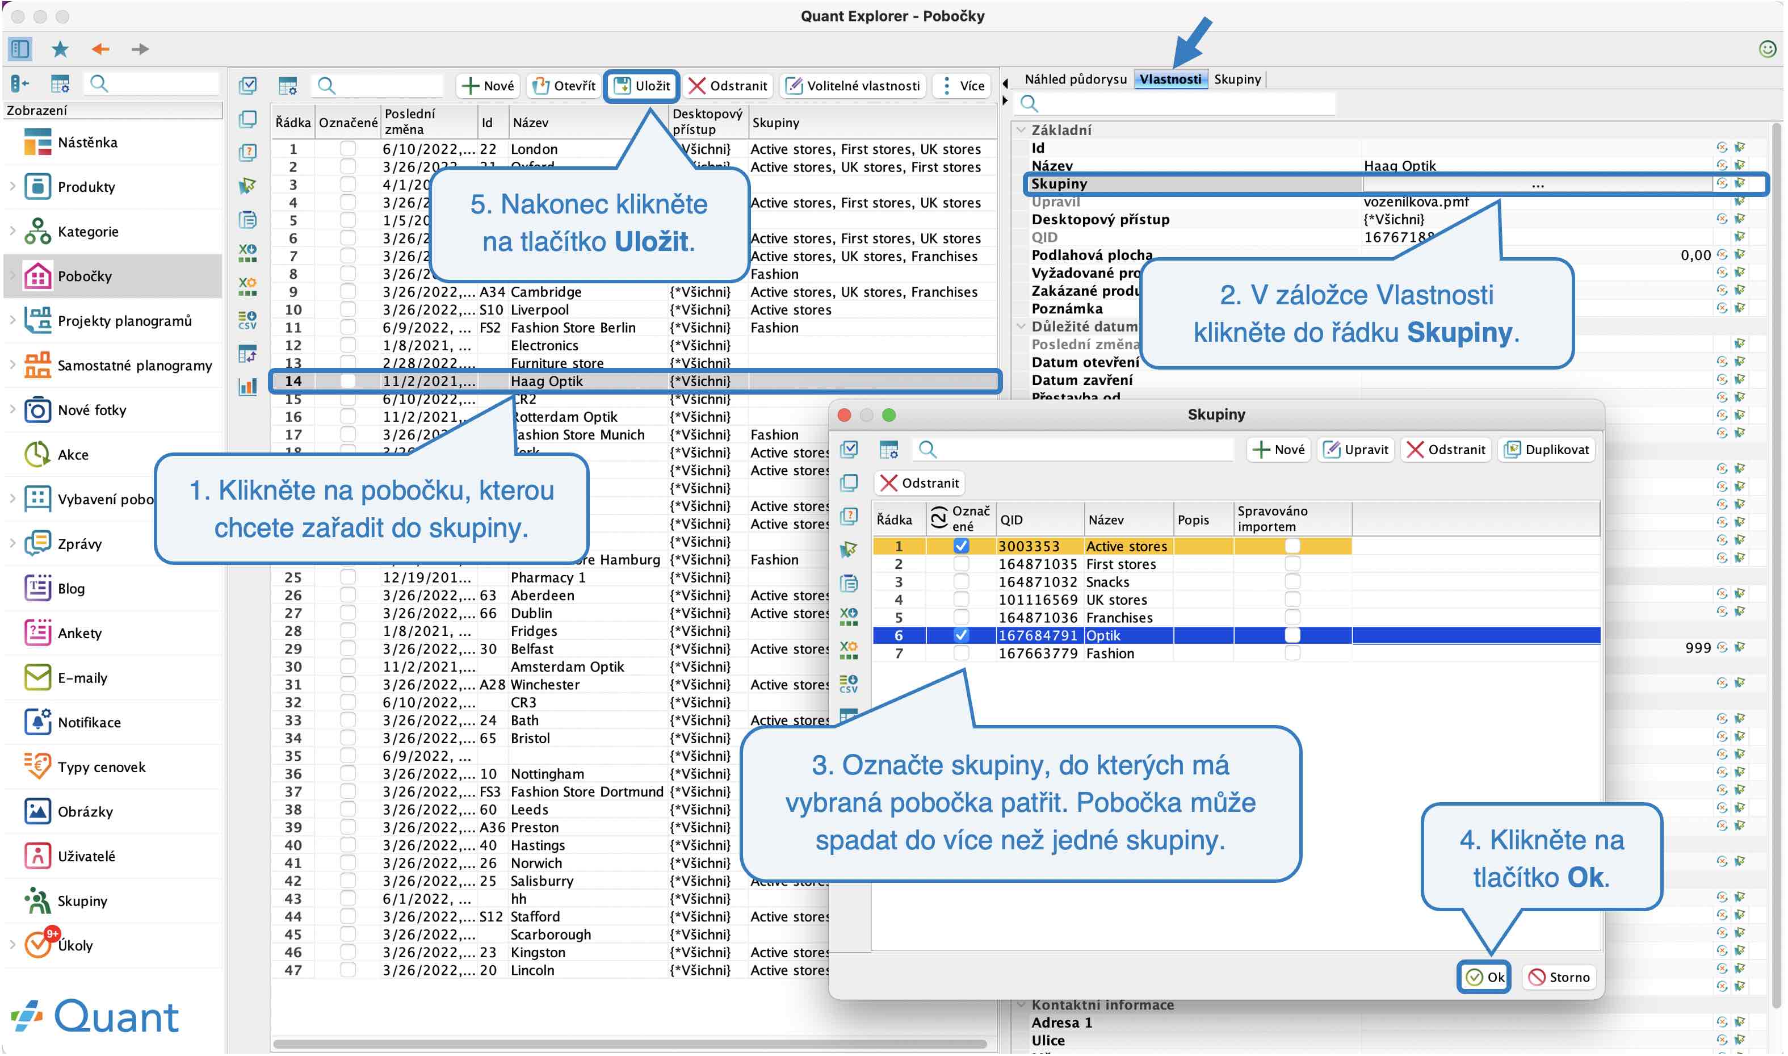Open Uživatelé section
Screen dimensions: 1788x1056
(86, 857)
